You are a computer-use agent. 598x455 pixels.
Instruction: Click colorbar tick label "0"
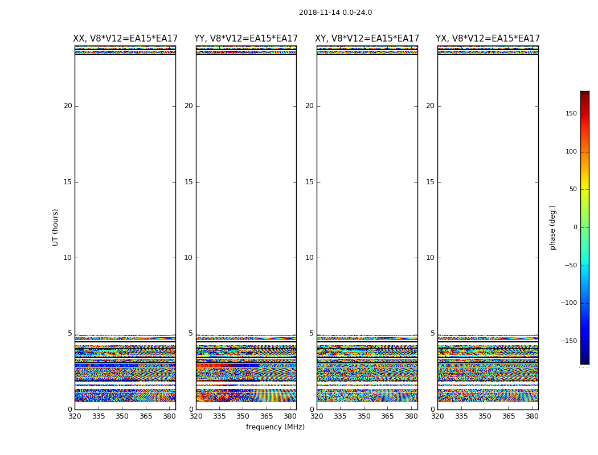575,227
